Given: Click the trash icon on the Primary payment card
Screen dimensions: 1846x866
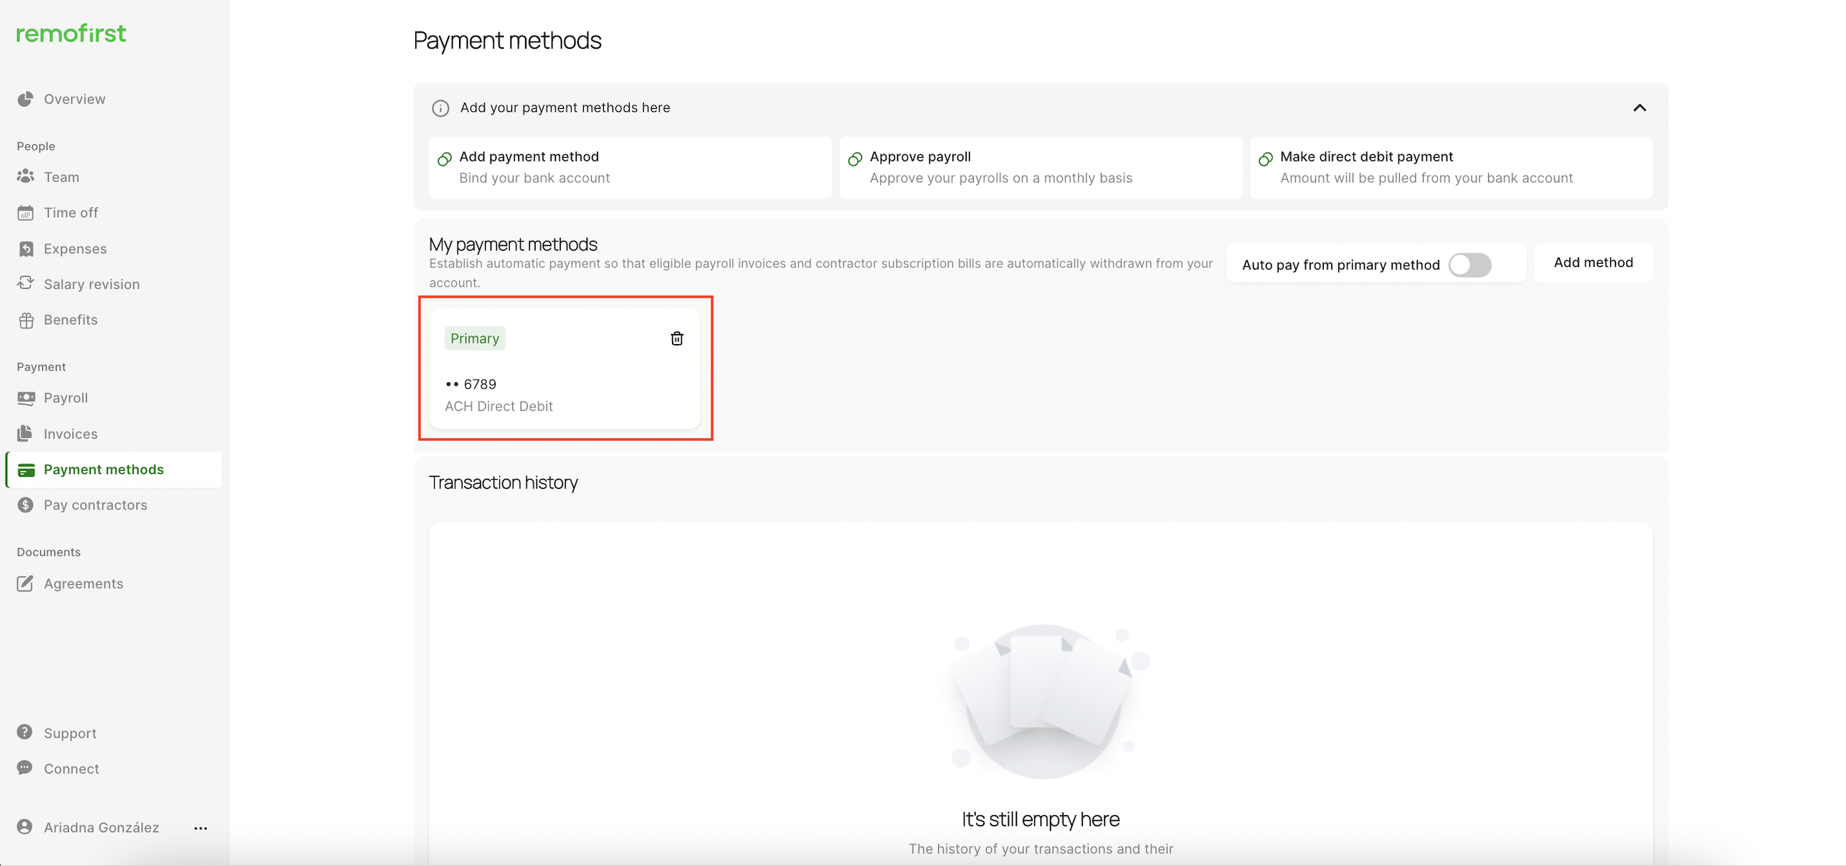Looking at the screenshot, I should (x=677, y=338).
